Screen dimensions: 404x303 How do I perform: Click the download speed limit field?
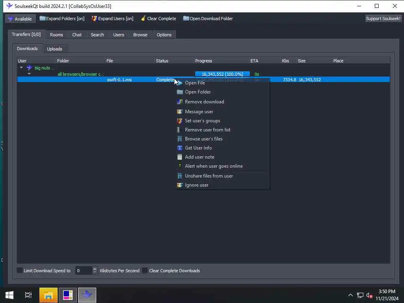pos(84,271)
